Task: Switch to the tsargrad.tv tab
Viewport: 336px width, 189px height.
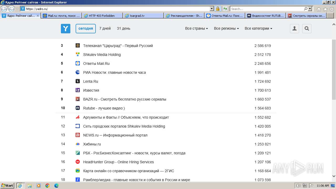Action: click(x=143, y=16)
